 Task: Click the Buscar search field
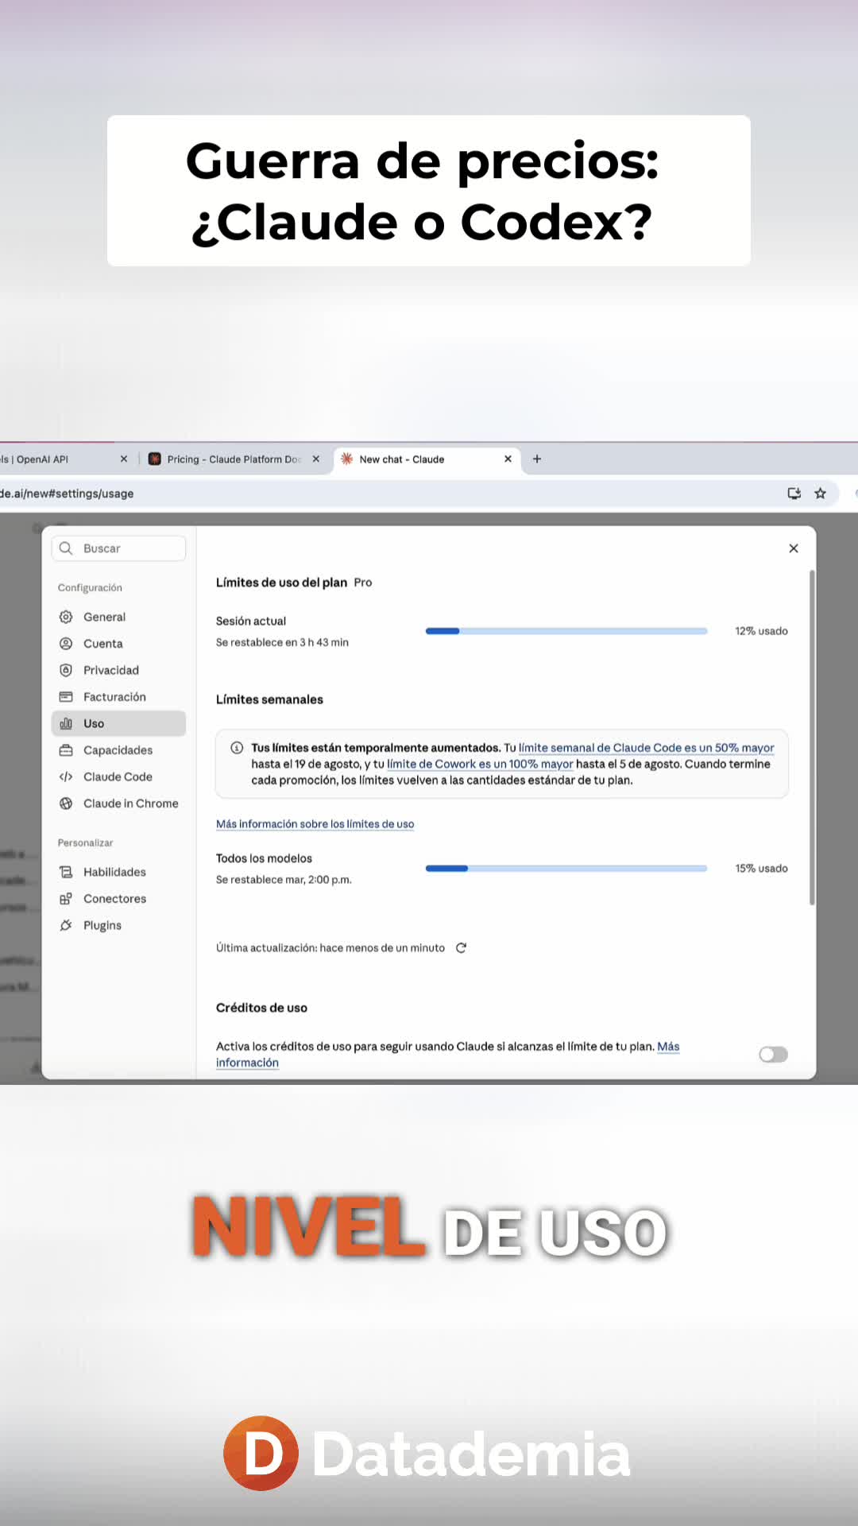(118, 548)
